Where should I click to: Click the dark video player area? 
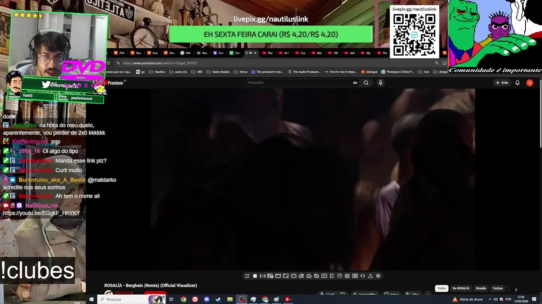(x=312, y=179)
